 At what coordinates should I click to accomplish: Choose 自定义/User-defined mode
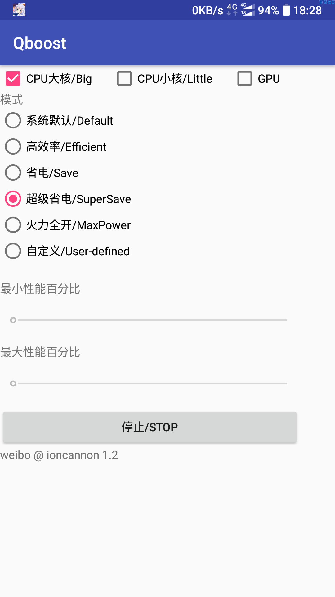click(x=68, y=251)
